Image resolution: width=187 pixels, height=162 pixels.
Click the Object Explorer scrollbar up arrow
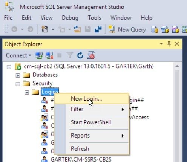177,66
